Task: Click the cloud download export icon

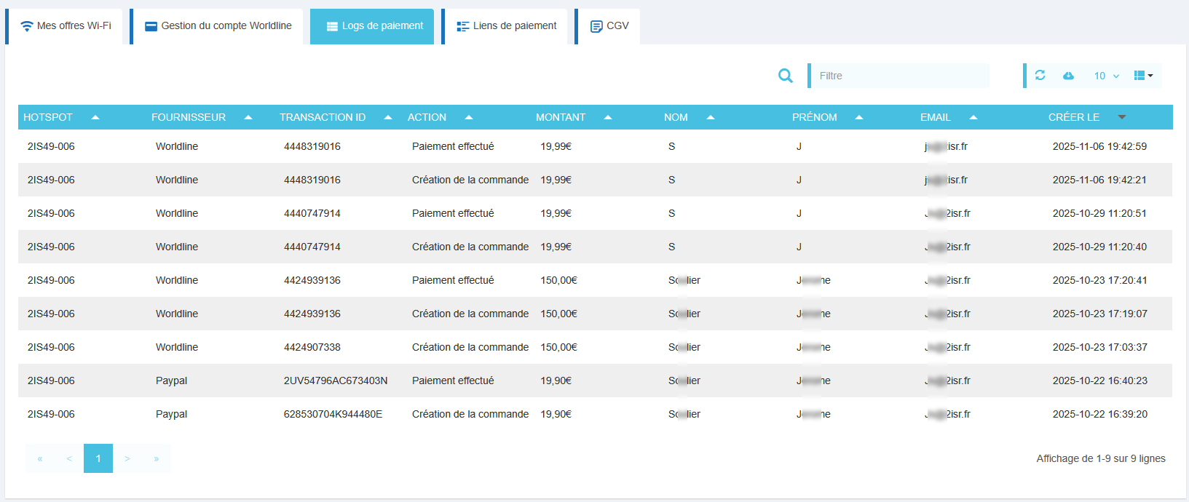Action: pyautogui.click(x=1068, y=76)
